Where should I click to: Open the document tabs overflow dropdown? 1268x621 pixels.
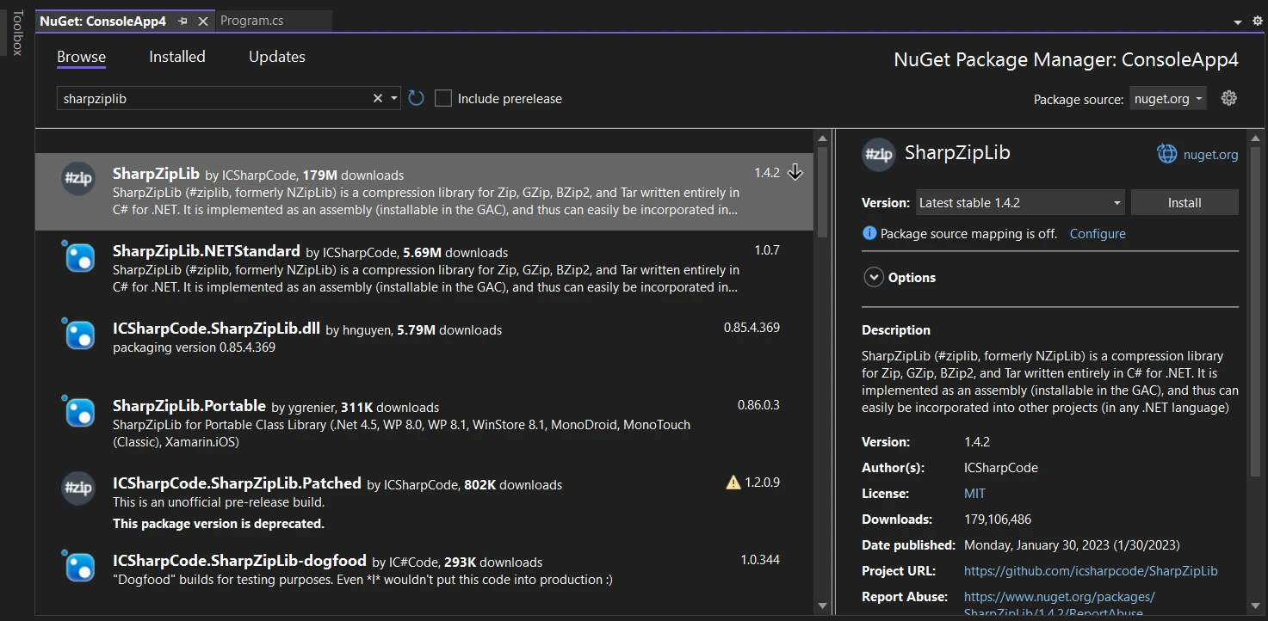(1237, 22)
